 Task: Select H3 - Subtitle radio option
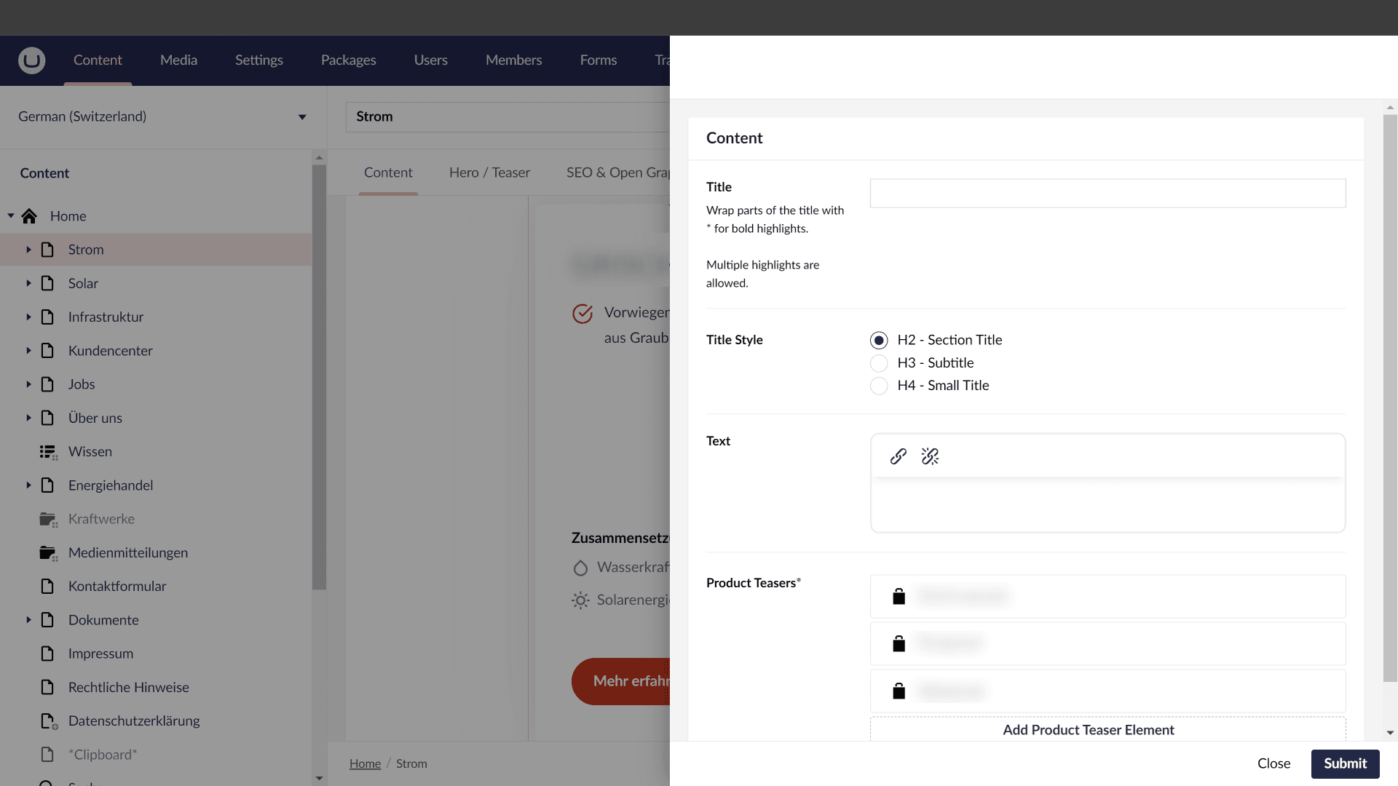[x=879, y=363]
